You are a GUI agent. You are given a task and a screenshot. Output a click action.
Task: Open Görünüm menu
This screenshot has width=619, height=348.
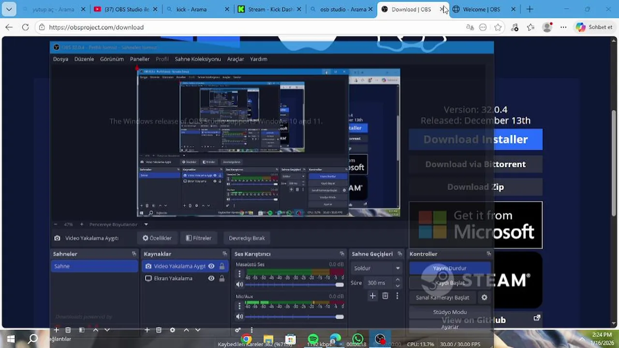point(112,59)
